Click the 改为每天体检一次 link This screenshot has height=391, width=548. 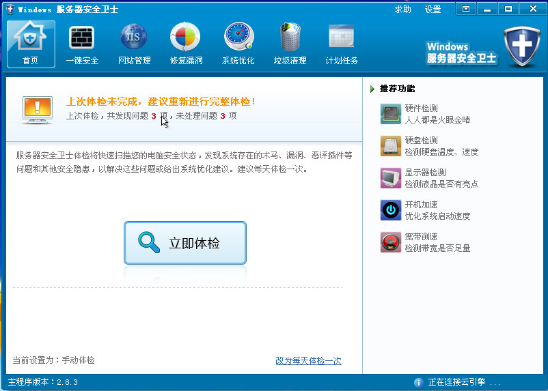[x=308, y=360]
